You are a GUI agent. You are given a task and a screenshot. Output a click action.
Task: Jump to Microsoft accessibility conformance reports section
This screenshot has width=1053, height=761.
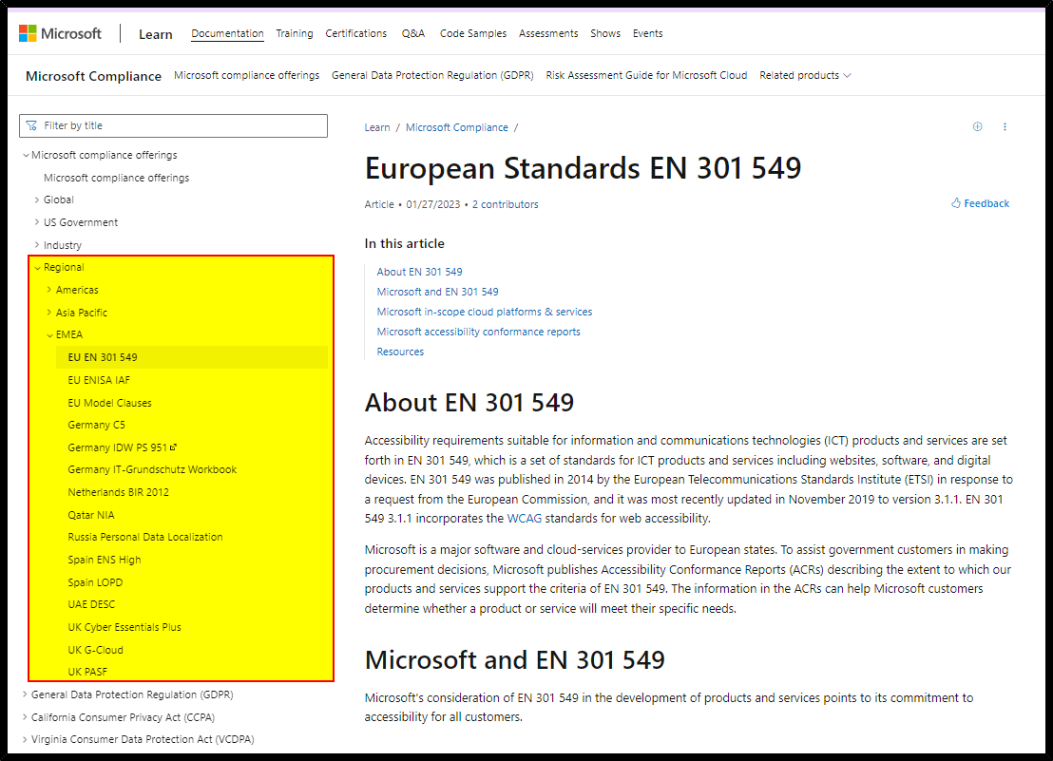coord(478,332)
